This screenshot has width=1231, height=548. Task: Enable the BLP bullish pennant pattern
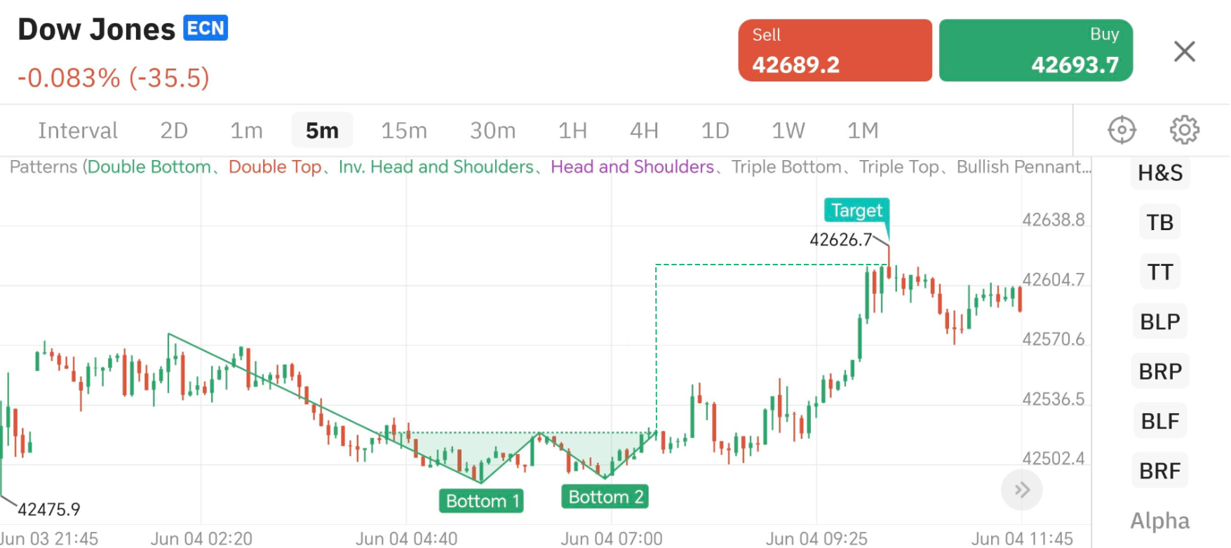click(x=1159, y=322)
